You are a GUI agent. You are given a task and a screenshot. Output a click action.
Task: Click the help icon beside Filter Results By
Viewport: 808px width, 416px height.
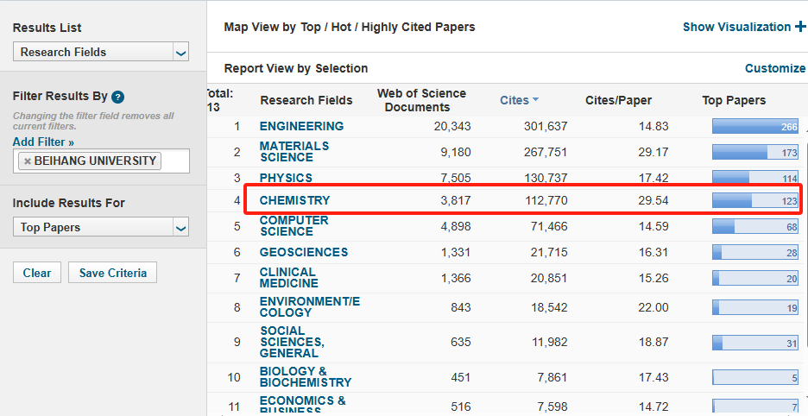point(118,98)
